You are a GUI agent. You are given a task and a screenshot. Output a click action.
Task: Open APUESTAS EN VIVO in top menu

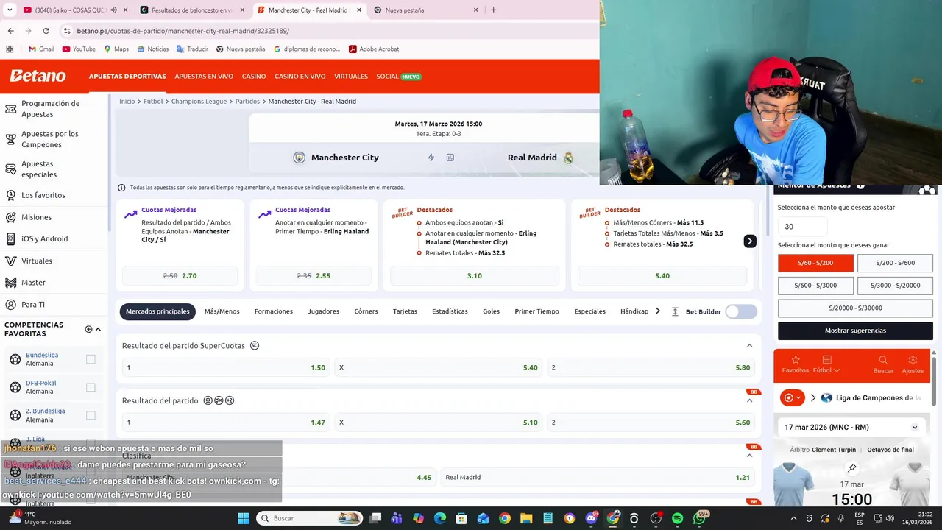204,77
